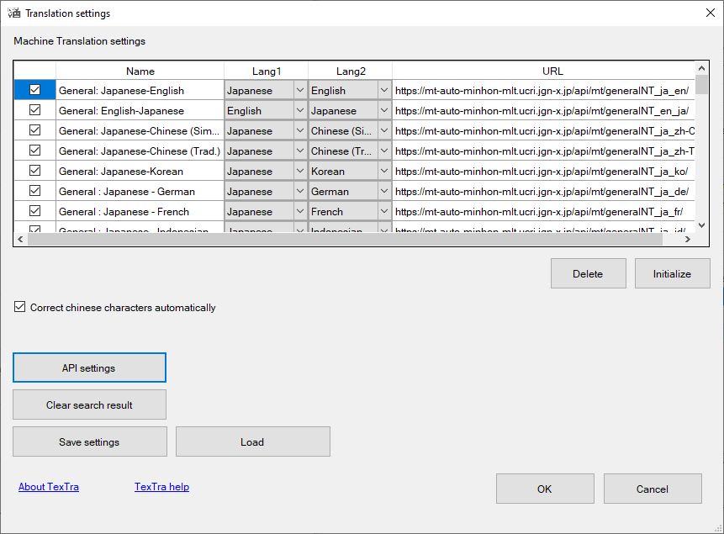Uncheck the General: English-Japanese row checkbox
Screen dimensions: 724x534
pyautogui.click(x=35, y=110)
